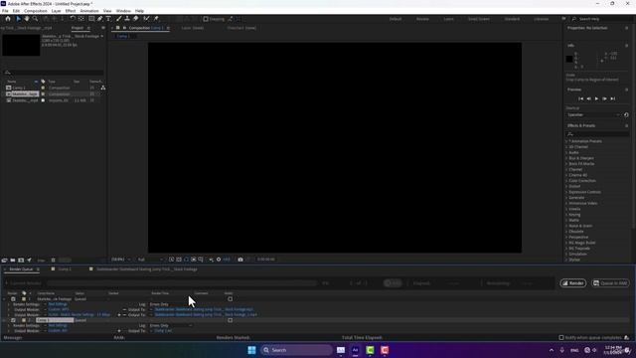This screenshot has width=636, height=358.
Task: Open the Window menu
Action: click(123, 11)
